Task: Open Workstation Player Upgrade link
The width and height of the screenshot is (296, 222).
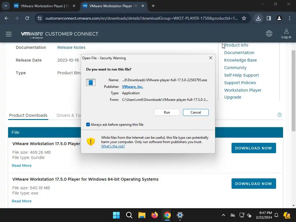Action: [x=243, y=94]
